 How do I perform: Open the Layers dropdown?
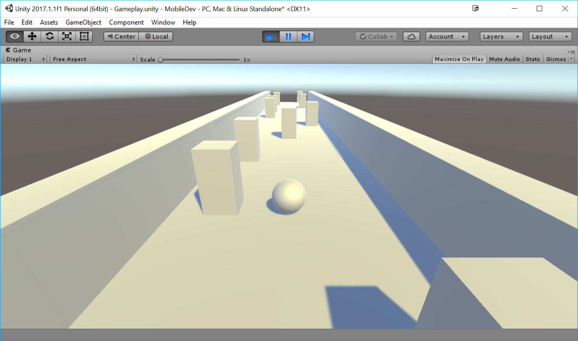click(501, 37)
